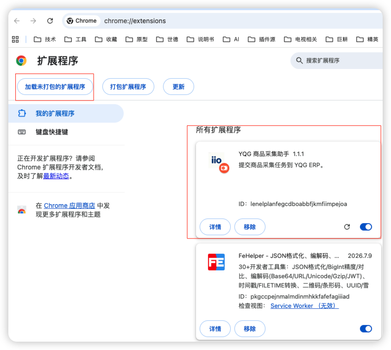Viewport: 391px width, 350px height.
Task: Click the description 提交商品采集任务到 YQG ERP。
Action: (x=281, y=165)
